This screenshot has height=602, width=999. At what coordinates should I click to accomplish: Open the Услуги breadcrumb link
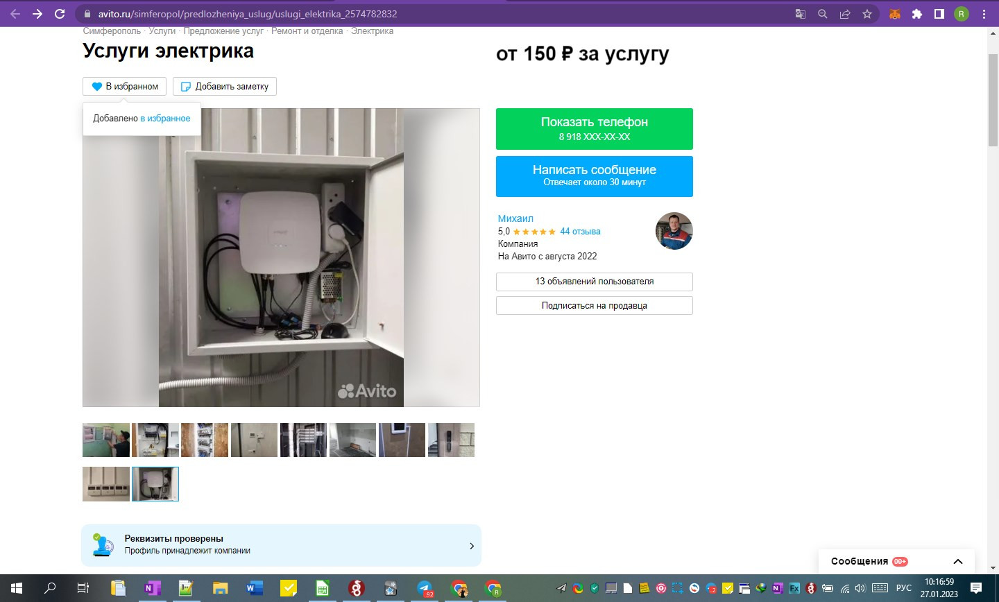click(x=162, y=31)
